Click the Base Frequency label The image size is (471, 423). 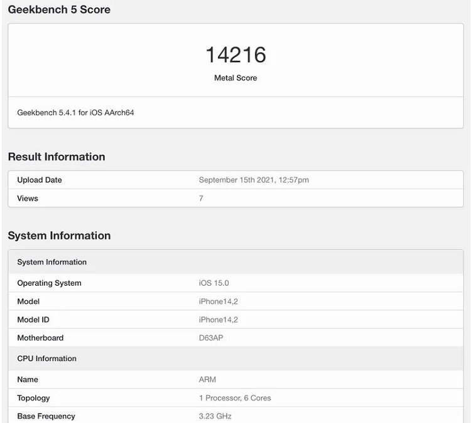[46, 416]
